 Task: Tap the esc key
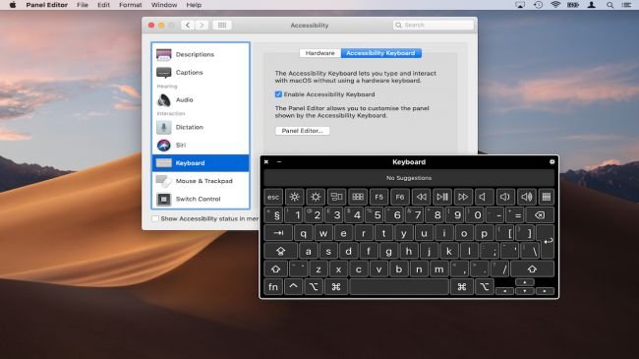pos(273,197)
